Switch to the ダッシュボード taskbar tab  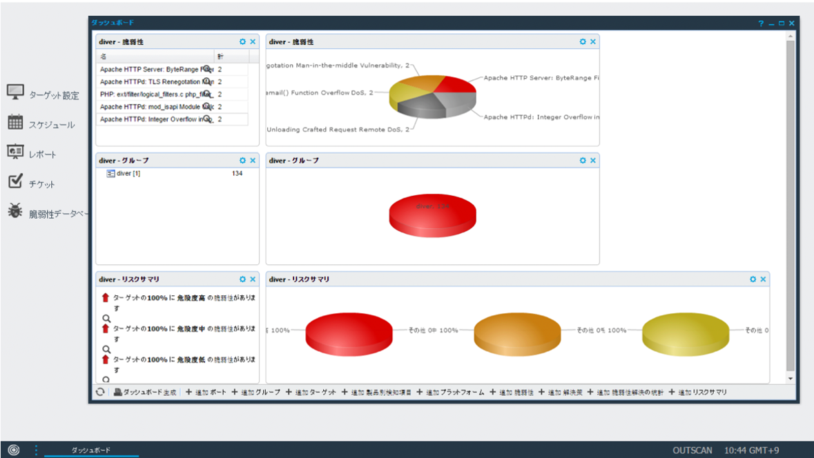(x=91, y=450)
